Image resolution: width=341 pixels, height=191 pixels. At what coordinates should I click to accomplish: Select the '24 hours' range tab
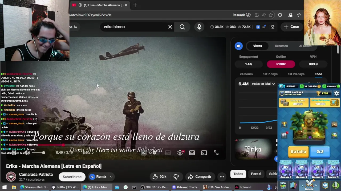click(246, 74)
